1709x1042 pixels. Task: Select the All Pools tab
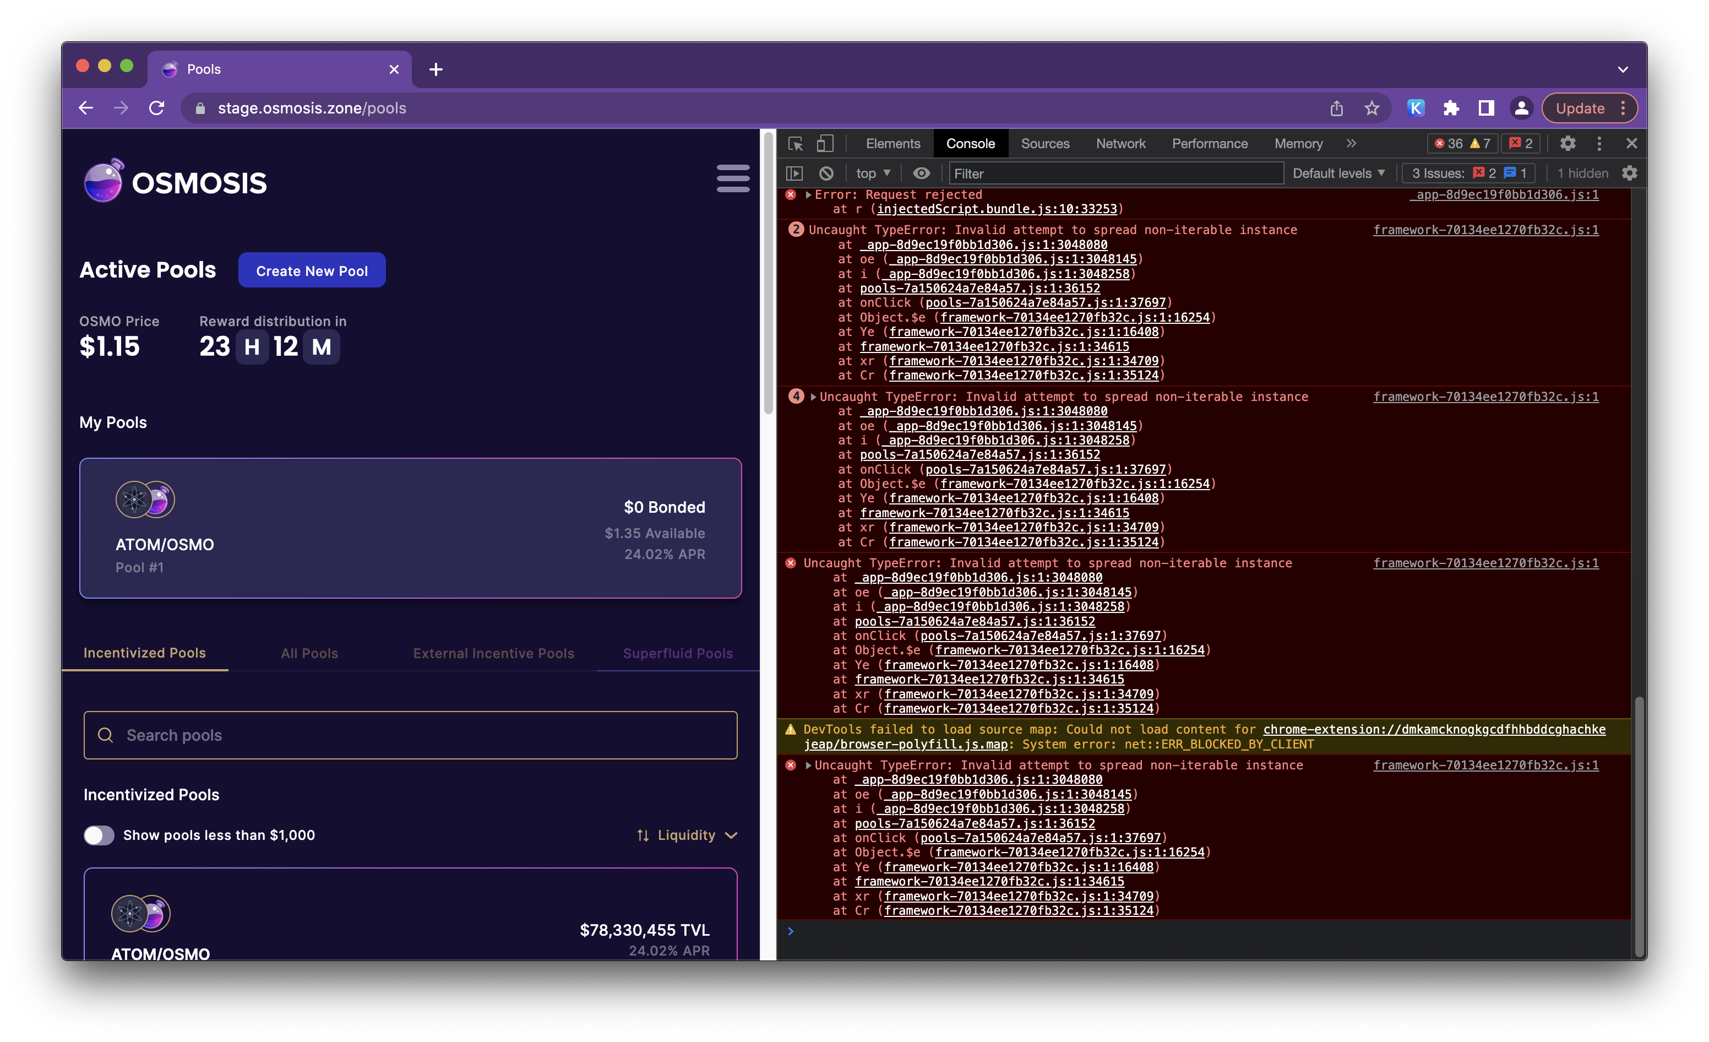coord(309,653)
